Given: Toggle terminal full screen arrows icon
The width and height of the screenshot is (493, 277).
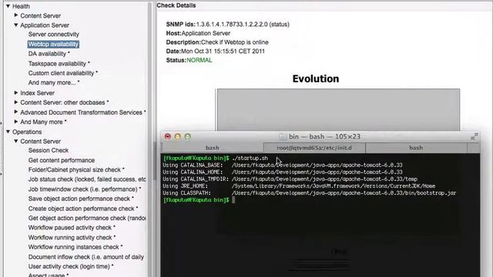Looking at the screenshot, I should [475, 137].
